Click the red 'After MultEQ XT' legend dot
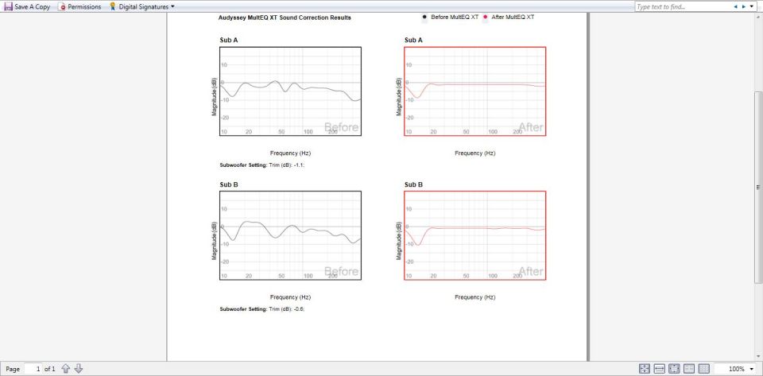The width and height of the screenshot is (763, 376). [x=485, y=17]
